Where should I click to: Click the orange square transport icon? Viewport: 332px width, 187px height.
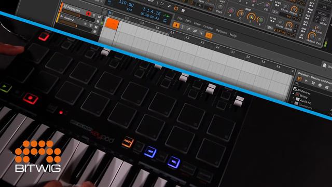176,8
